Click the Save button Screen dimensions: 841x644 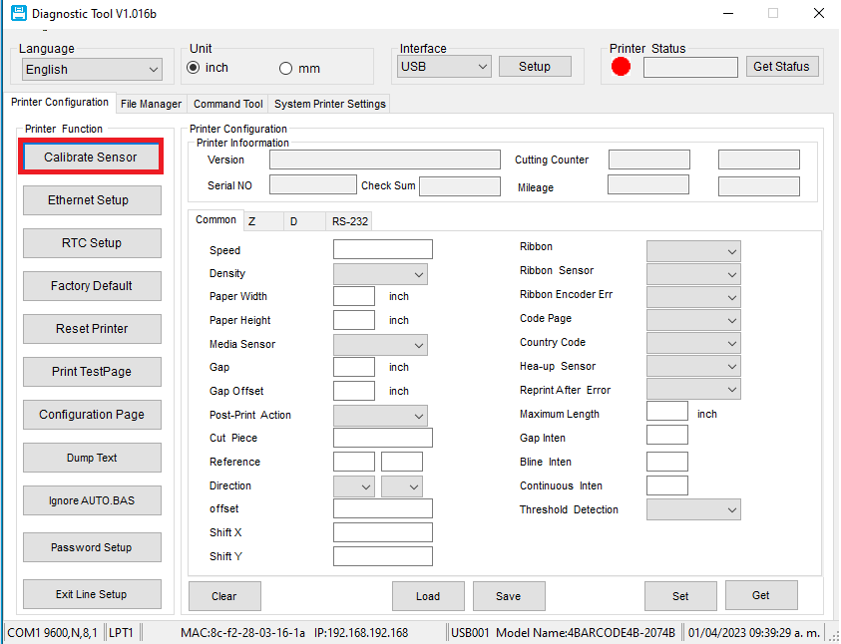coord(509,596)
